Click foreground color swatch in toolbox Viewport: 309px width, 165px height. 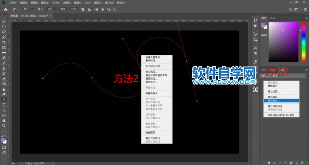[3, 140]
